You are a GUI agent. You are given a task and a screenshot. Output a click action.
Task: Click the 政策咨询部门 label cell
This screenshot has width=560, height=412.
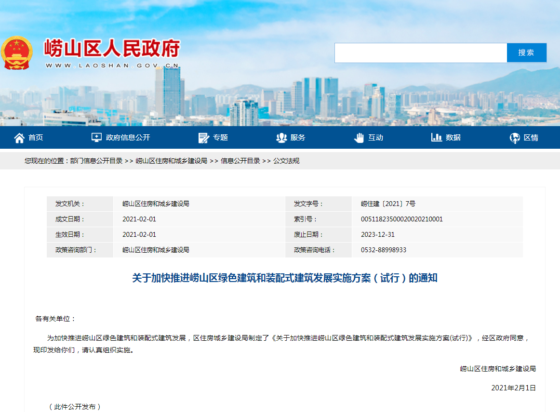point(80,250)
